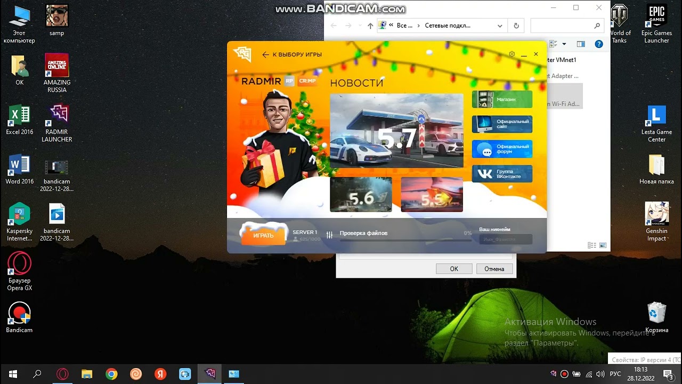Click the Сетевые подкл... breadcrumb

pos(448,26)
